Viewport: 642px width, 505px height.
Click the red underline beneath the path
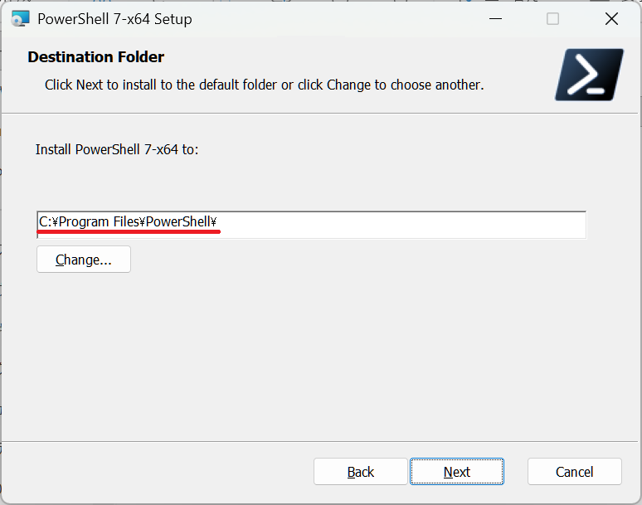[129, 233]
